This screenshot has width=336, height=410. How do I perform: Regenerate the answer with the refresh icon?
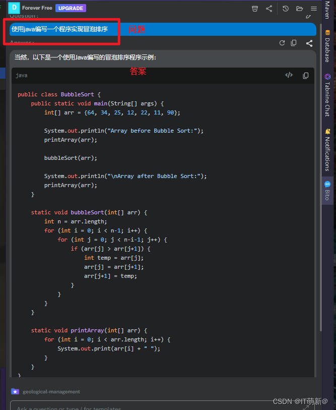[282, 43]
